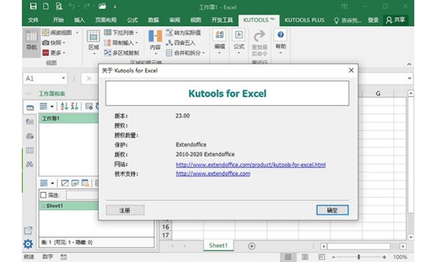Open the 插入 insert tab

pyautogui.click(x=79, y=20)
